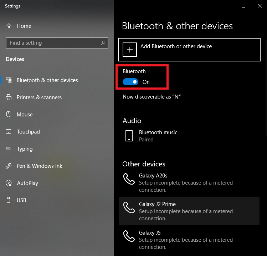The width and height of the screenshot is (267, 256).
Task: Click the Galaxy J5 phone icon
Action: click(x=129, y=236)
